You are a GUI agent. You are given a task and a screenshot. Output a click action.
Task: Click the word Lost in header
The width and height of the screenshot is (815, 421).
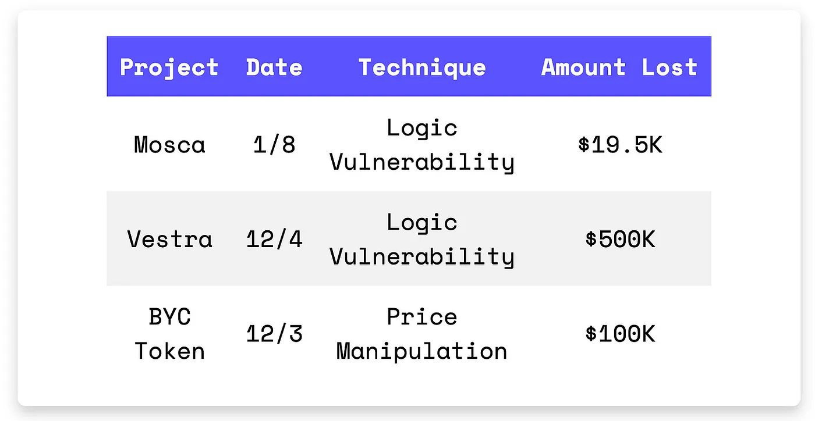669,67
